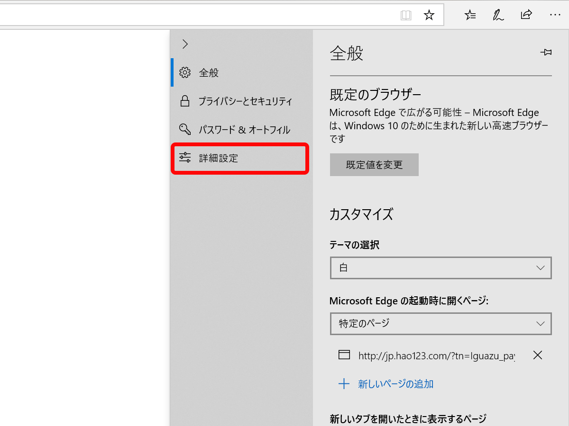
Task: Open the Favorites hub icon
Action: click(470, 15)
